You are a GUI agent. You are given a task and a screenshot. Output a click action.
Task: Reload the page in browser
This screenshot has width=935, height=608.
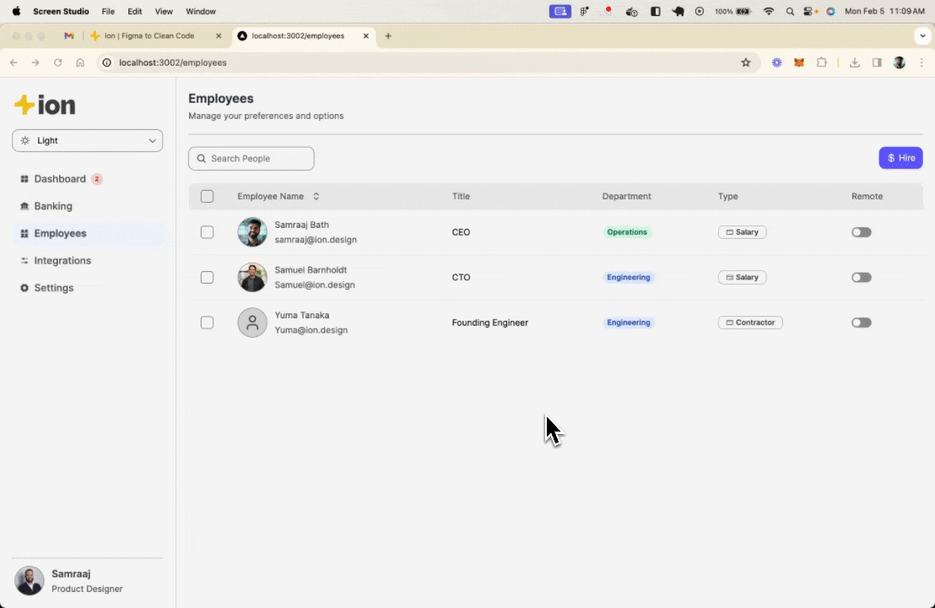[58, 62]
